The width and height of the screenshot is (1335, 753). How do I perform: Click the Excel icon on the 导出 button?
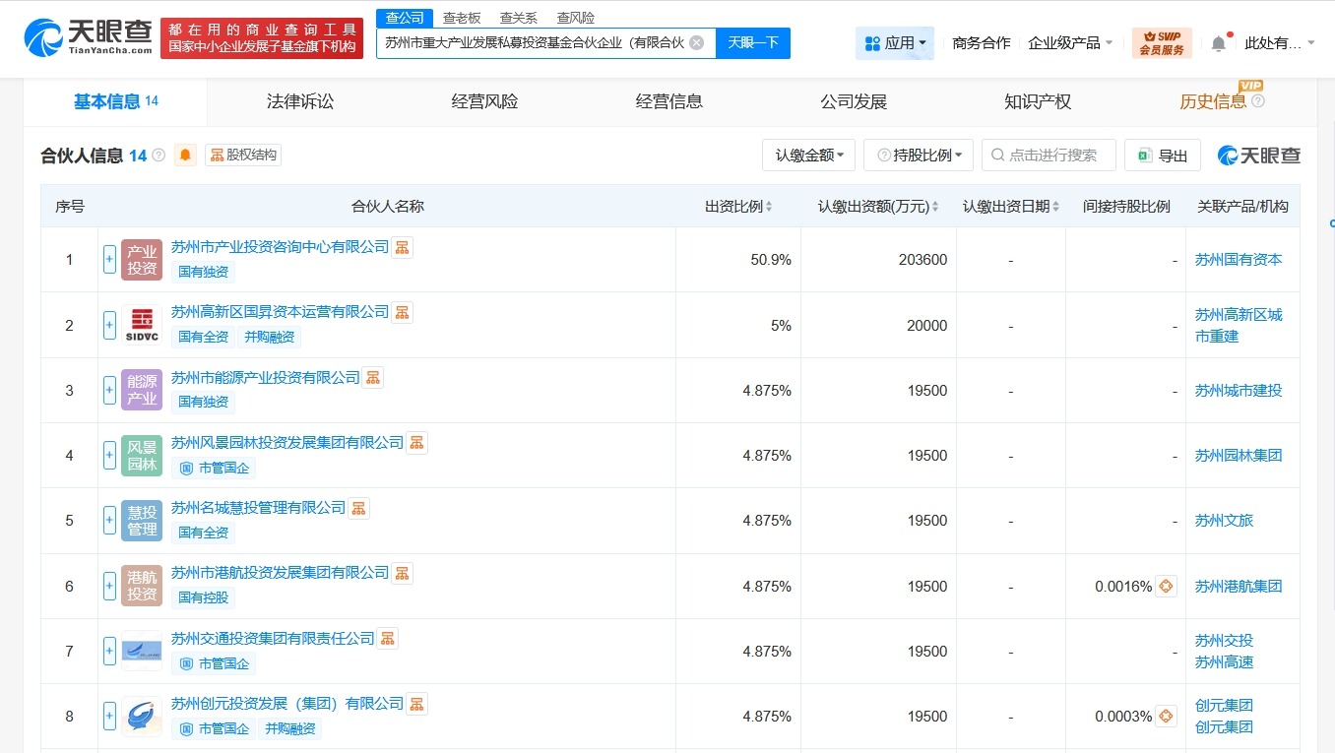pos(1144,155)
